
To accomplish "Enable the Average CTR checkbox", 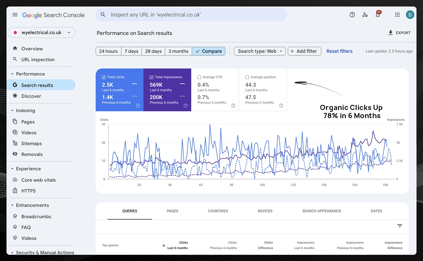I will tap(199, 77).
